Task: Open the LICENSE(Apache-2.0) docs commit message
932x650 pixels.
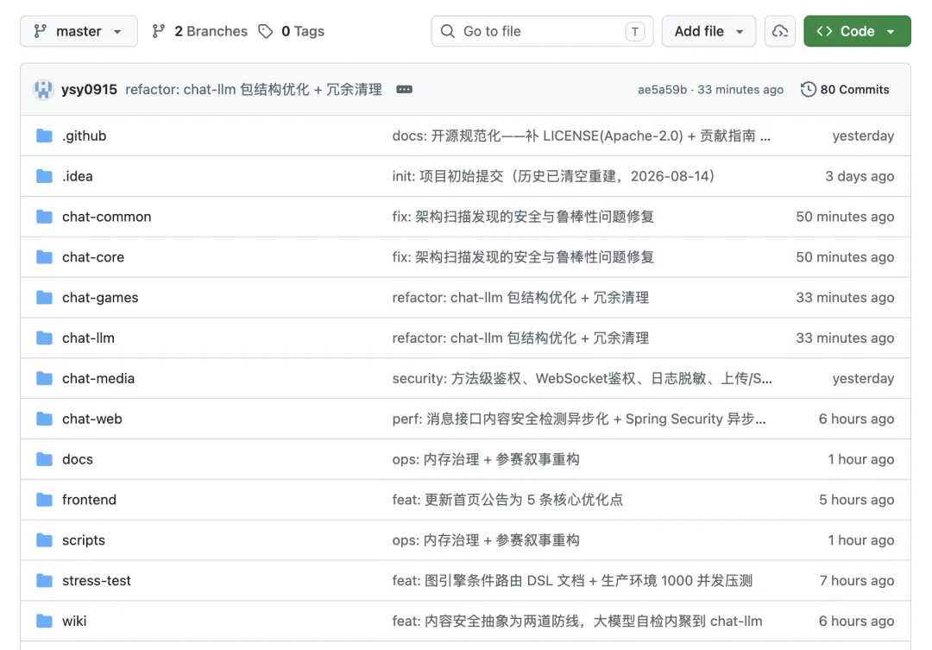Action: [581, 136]
